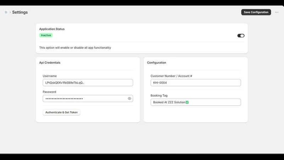
Task: Click the Username label
Action: pyautogui.click(x=50, y=76)
